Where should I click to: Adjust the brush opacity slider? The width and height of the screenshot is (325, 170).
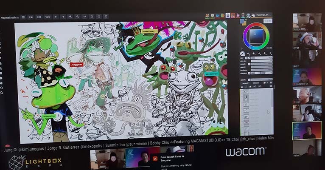(262, 67)
